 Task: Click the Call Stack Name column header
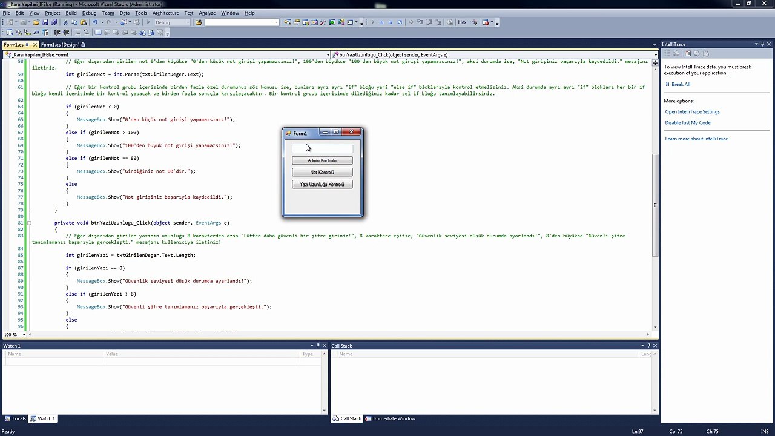(x=487, y=354)
